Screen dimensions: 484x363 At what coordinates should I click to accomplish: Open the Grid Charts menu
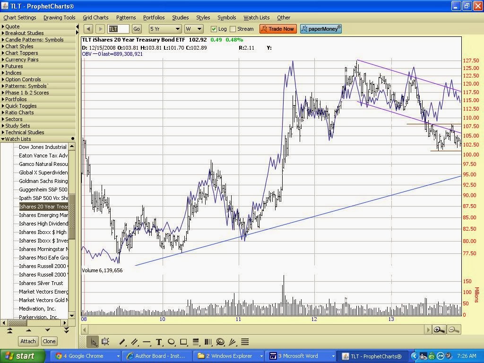[x=95, y=17]
